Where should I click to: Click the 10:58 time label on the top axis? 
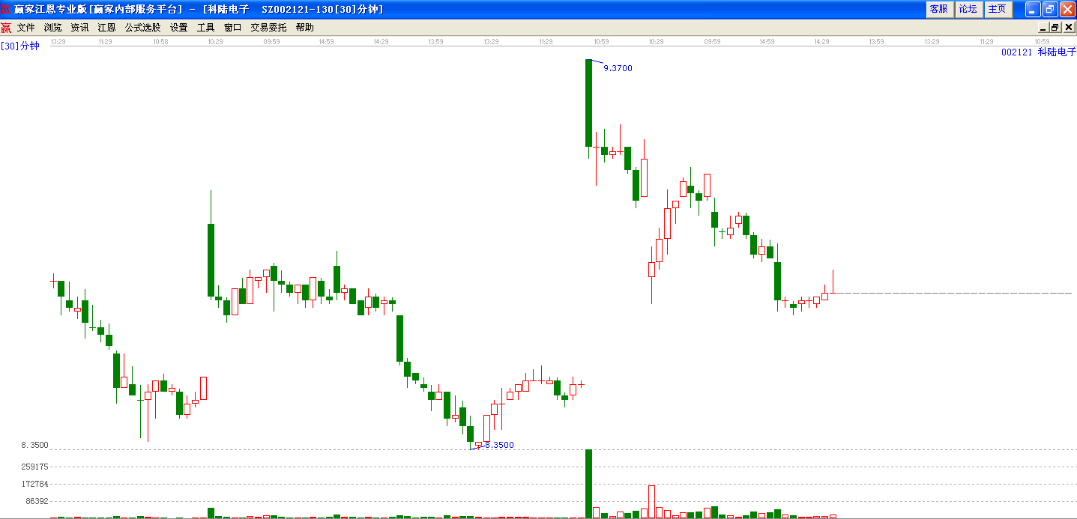(x=160, y=42)
